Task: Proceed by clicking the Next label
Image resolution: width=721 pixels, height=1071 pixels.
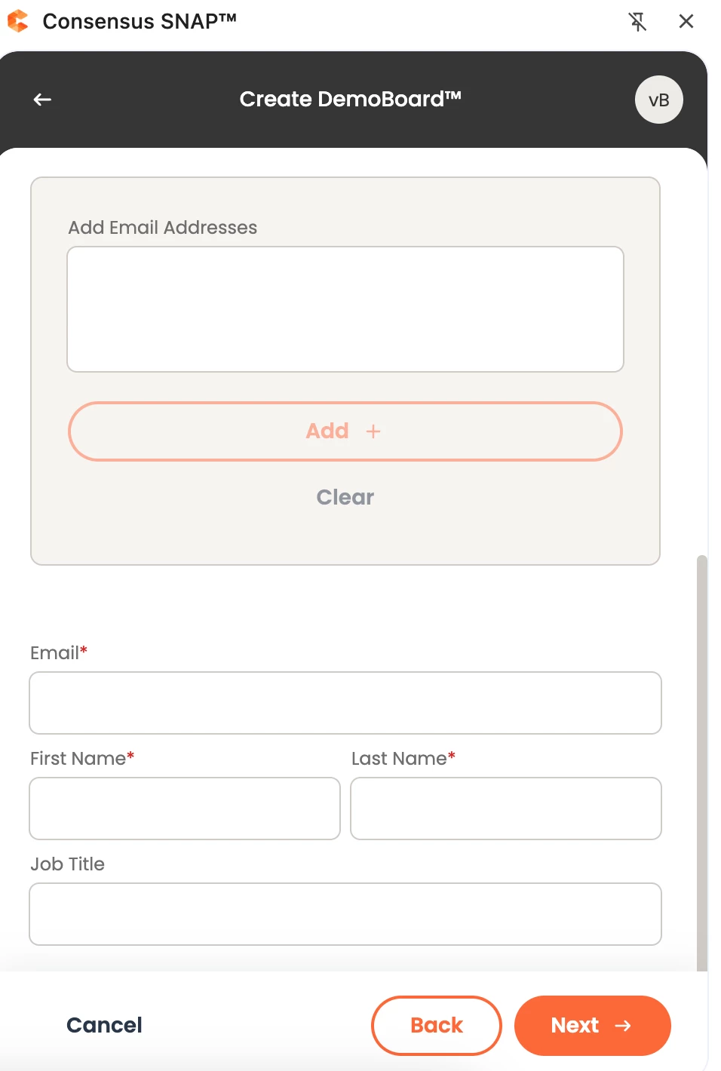Action: (575, 1026)
